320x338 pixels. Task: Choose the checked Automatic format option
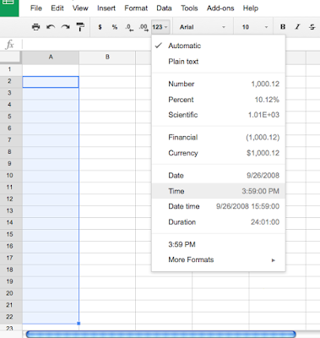coord(218,46)
